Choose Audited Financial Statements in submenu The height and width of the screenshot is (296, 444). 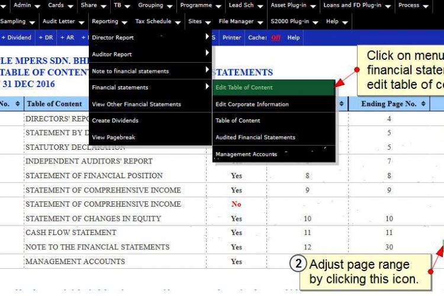tap(274, 137)
